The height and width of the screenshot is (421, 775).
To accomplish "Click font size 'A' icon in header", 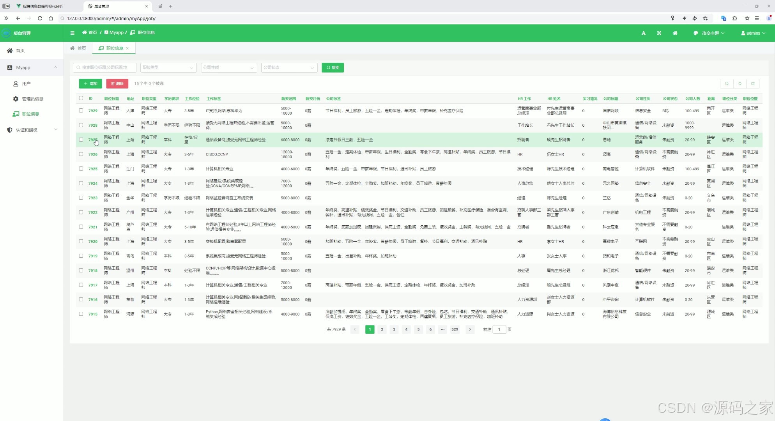I will click(x=644, y=33).
